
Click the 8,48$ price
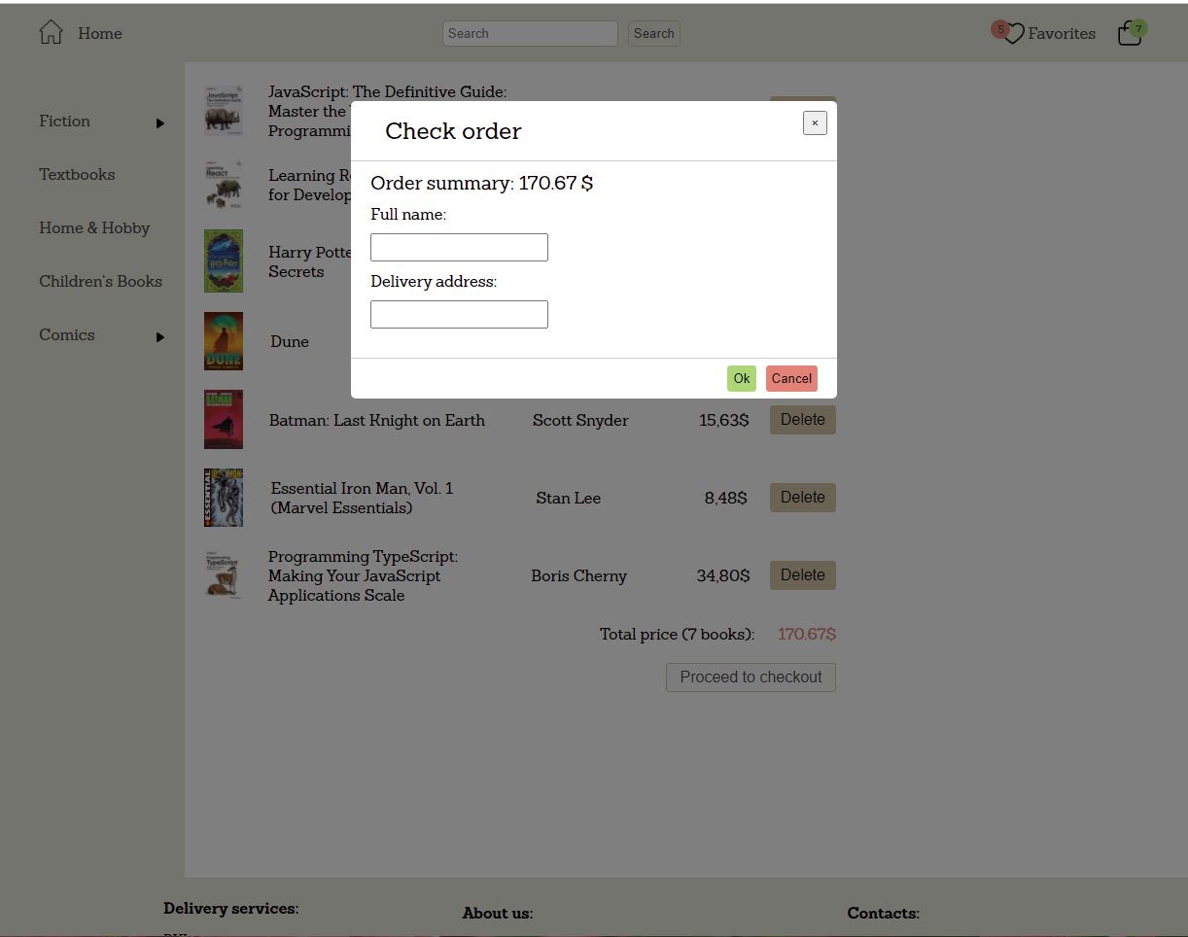(x=726, y=498)
